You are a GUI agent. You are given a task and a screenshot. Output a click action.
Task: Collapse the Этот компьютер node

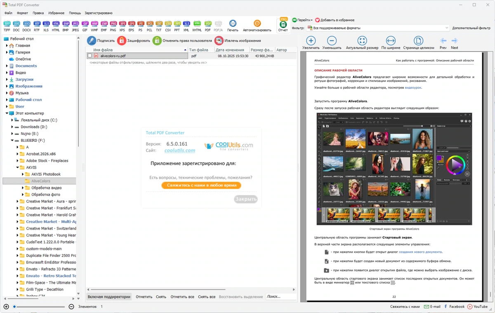tap(7, 113)
